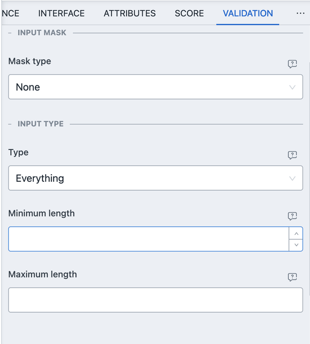The height and width of the screenshot is (344, 310).
Task: Collapse the INPUT TYPE section
Action: click(x=10, y=124)
